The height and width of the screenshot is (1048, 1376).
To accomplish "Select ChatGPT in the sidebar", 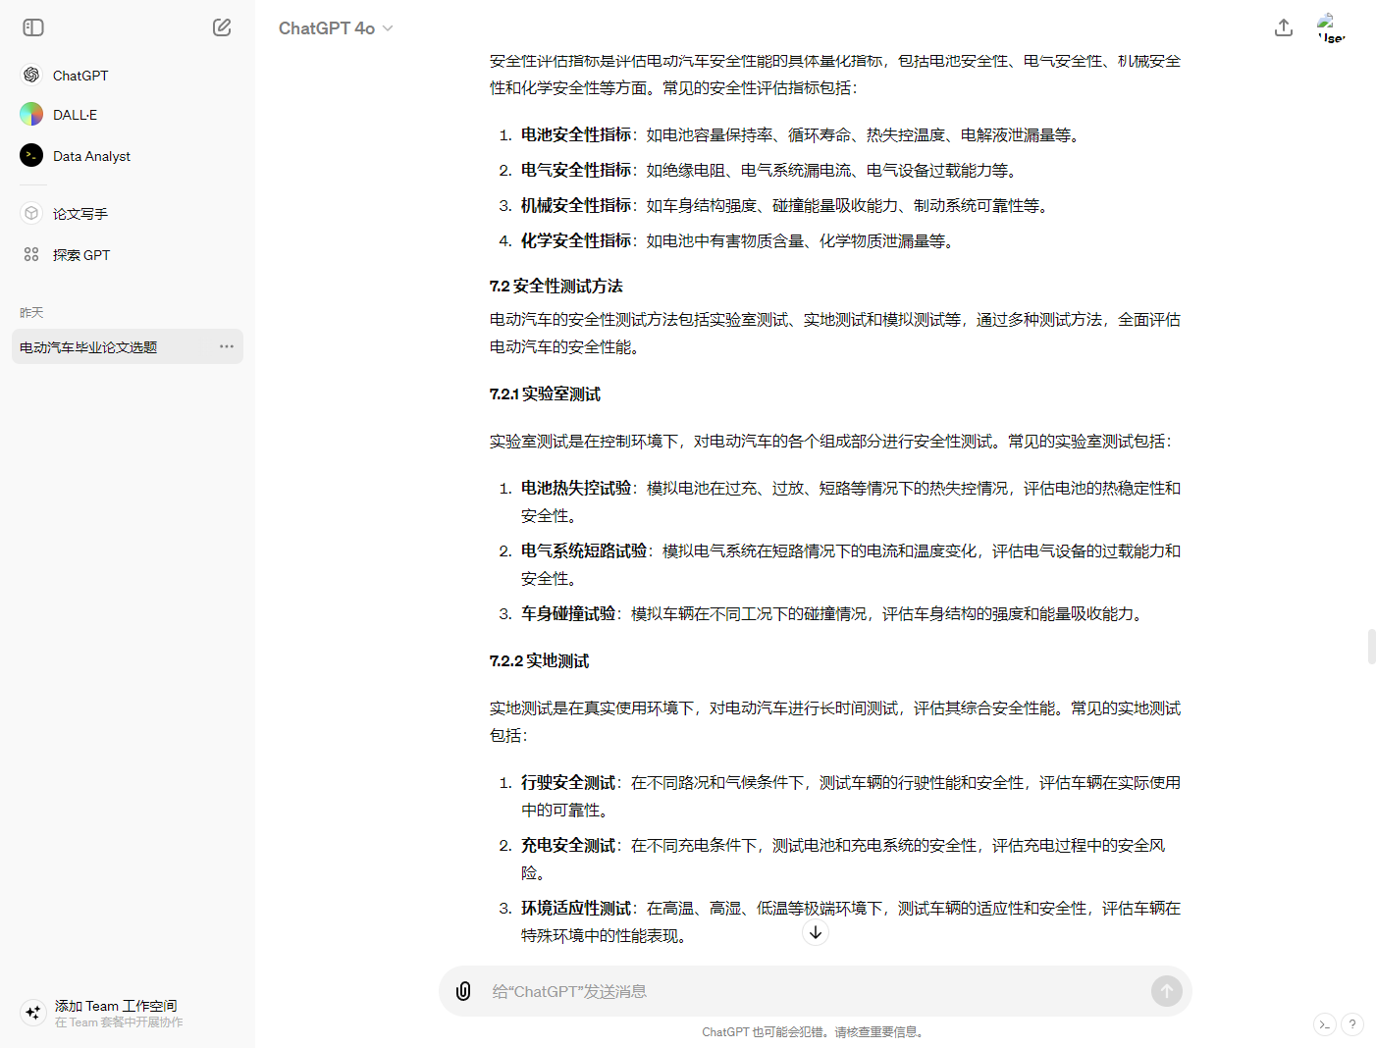I will point(79,76).
